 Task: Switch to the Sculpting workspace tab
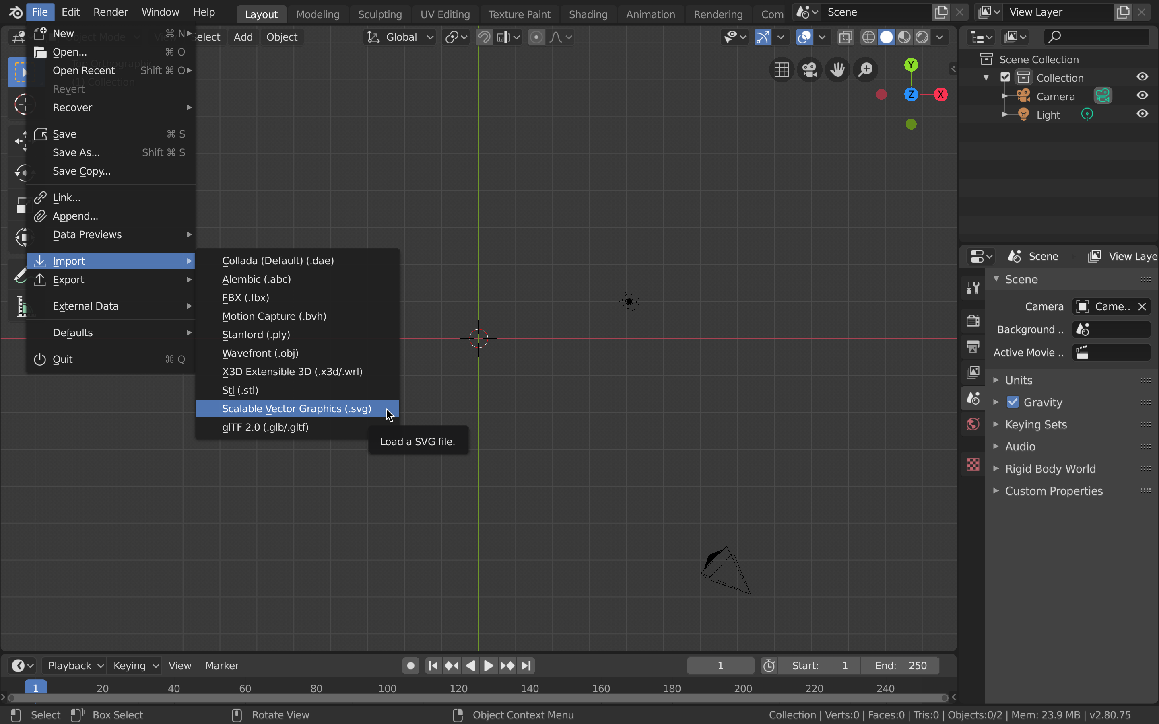pyautogui.click(x=380, y=14)
